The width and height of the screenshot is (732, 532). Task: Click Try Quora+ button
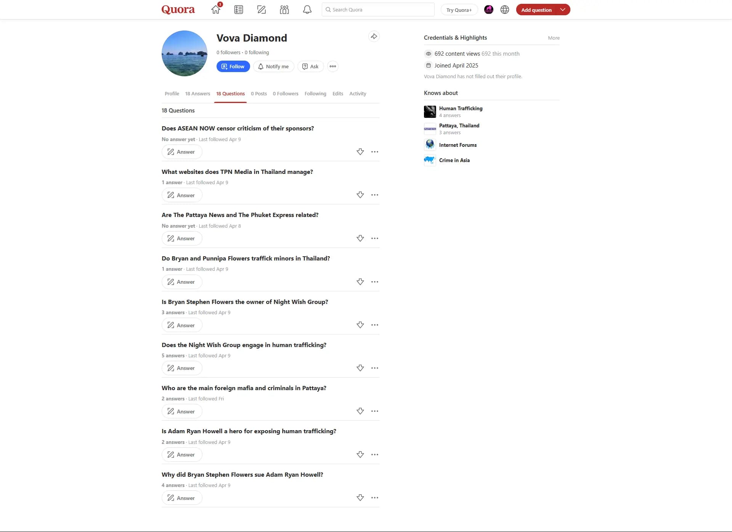click(459, 10)
